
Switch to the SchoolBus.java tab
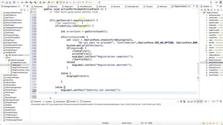click(x=86, y=7)
